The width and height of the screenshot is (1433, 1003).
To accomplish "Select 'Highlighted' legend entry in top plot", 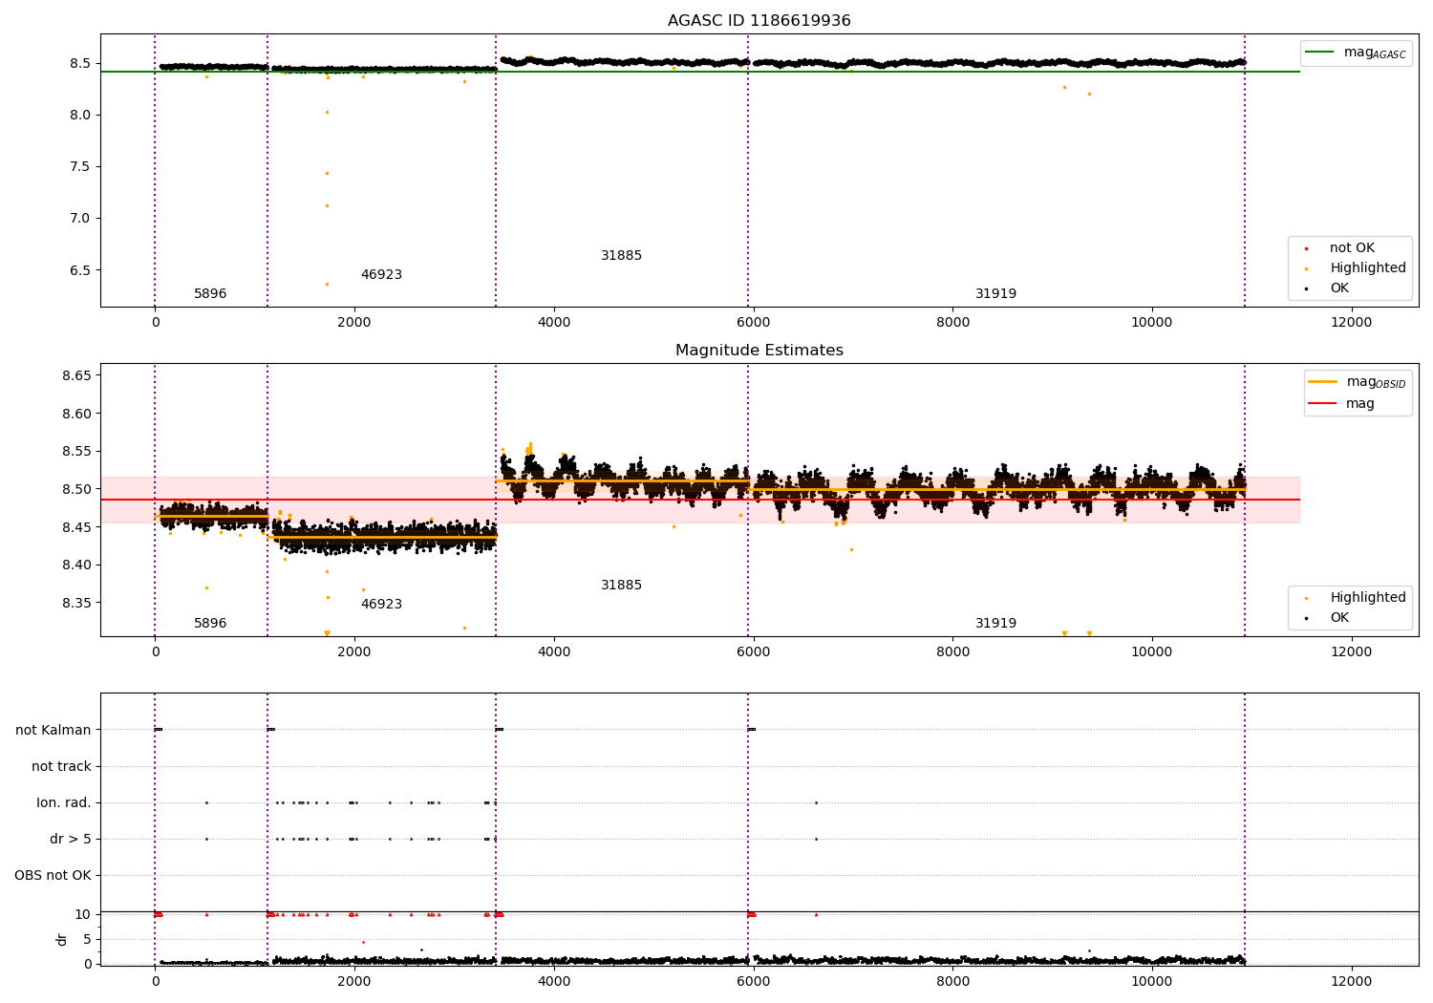I will pos(1368,268).
